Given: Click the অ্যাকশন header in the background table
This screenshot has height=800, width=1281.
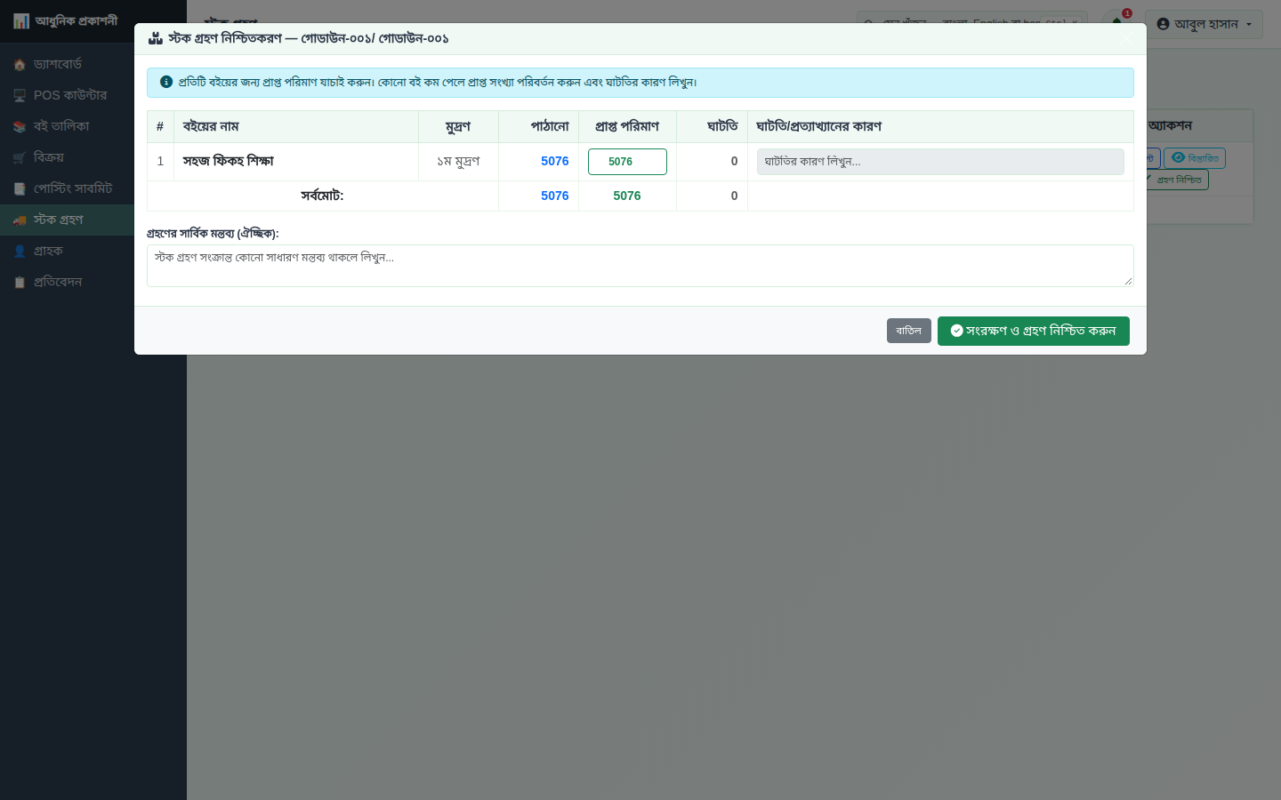Looking at the screenshot, I should click(x=1170, y=126).
